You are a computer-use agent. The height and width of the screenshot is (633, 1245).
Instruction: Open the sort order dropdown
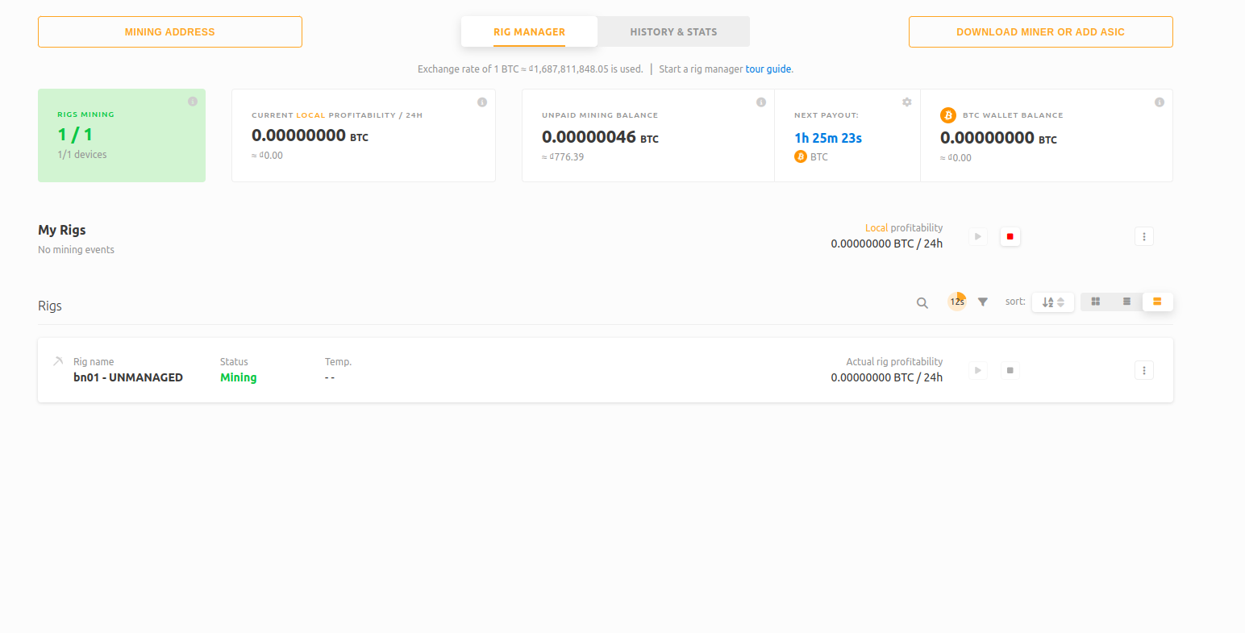tap(1053, 301)
